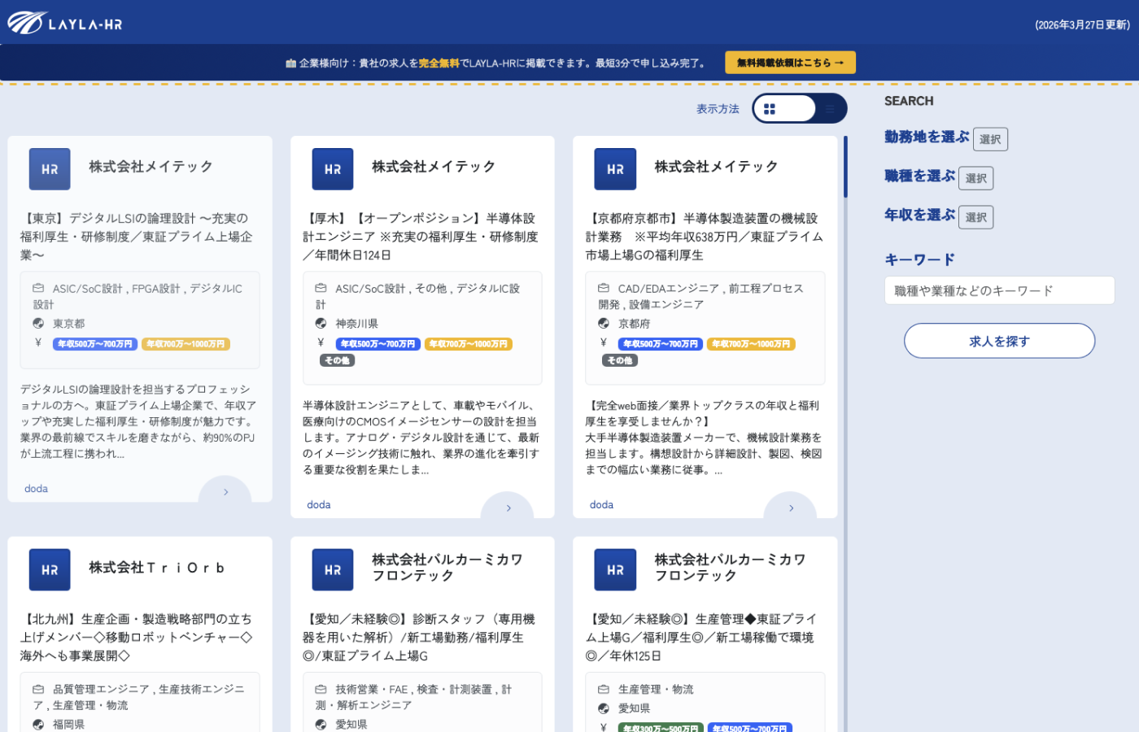Viewport: 1139px width, 732px height.
Task: Click the yen icon in the 神奈川県 card
Action: (x=321, y=343)
